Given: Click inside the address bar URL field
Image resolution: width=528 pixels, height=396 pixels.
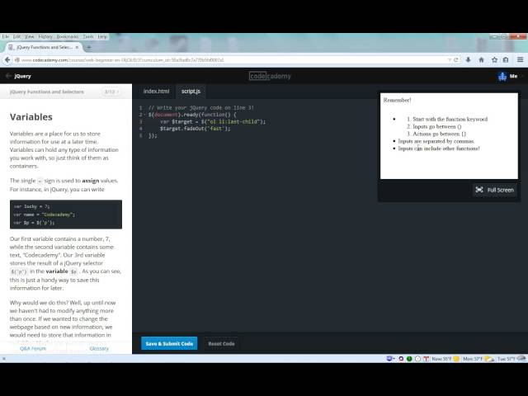Looking at the screenshot, I should coord(233,60).
